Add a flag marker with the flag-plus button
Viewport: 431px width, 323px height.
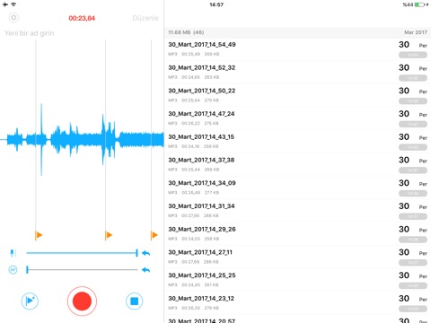point(30,301)
